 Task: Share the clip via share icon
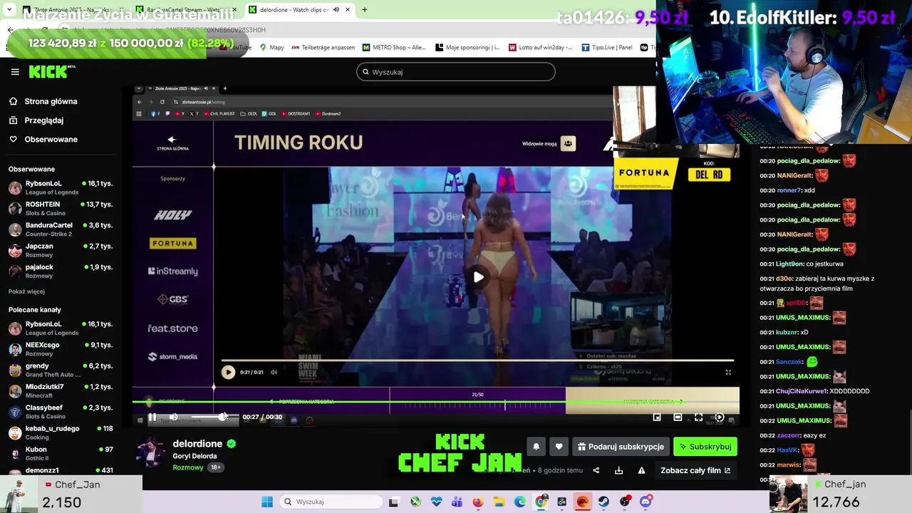(596, 470)
